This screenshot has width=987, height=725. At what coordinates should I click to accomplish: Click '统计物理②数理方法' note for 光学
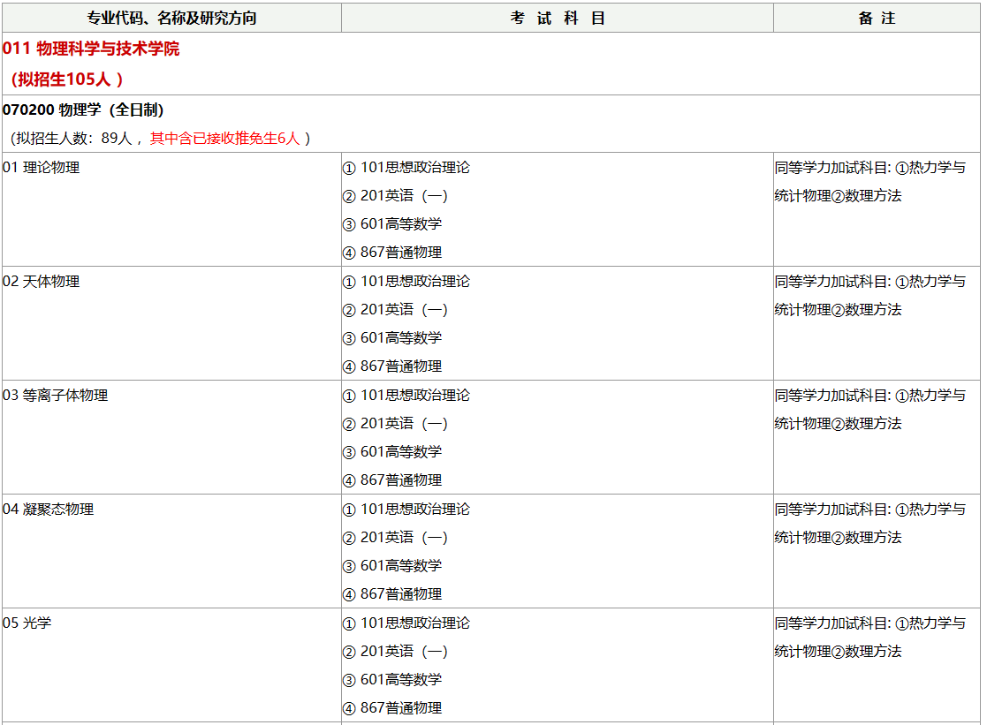point(838,652)
